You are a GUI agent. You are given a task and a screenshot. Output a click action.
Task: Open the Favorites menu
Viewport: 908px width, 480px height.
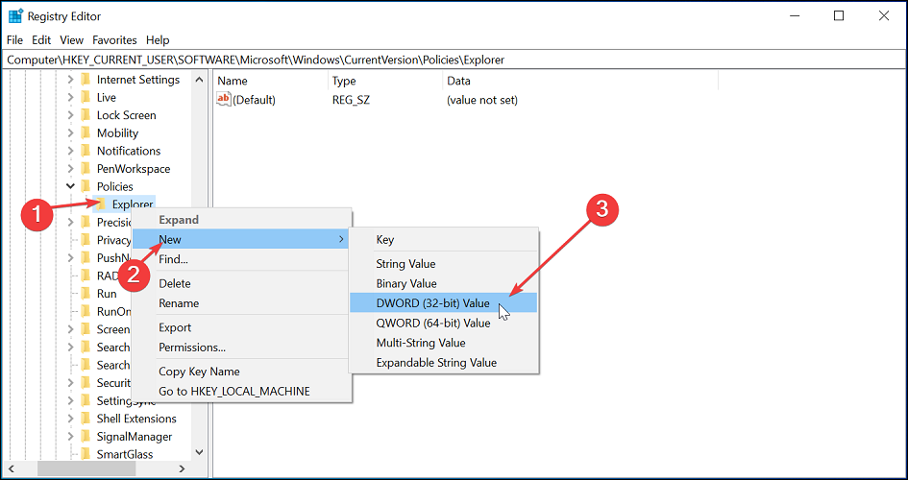(x=114, y=40)
